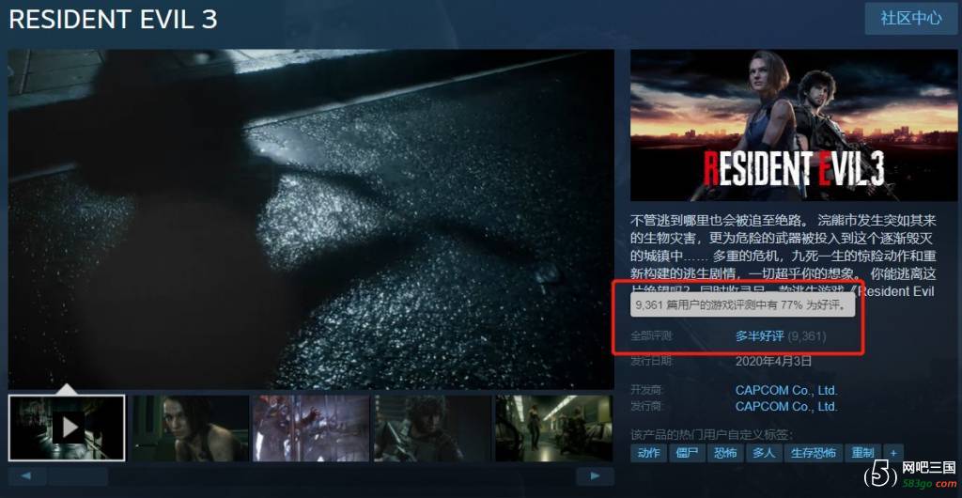The width and height of the screenshot is (962, 498).
Task: Click the 该产品的热门用户自定义标签 heading
Action: [712, 435]
